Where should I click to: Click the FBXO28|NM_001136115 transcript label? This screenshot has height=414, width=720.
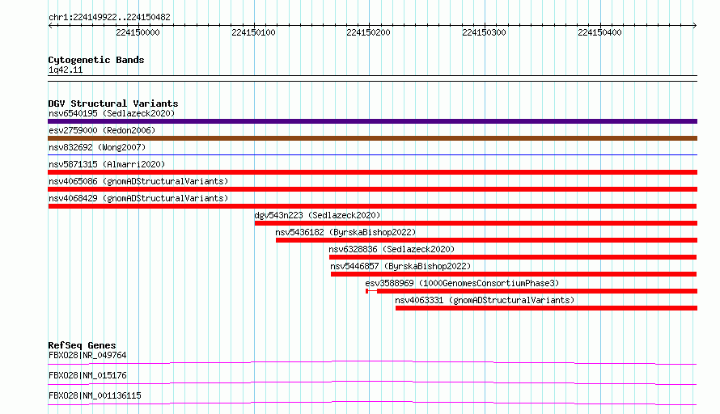point(95,395)
